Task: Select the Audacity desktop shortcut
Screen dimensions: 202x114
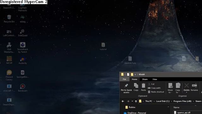Action: pos(23,60)
